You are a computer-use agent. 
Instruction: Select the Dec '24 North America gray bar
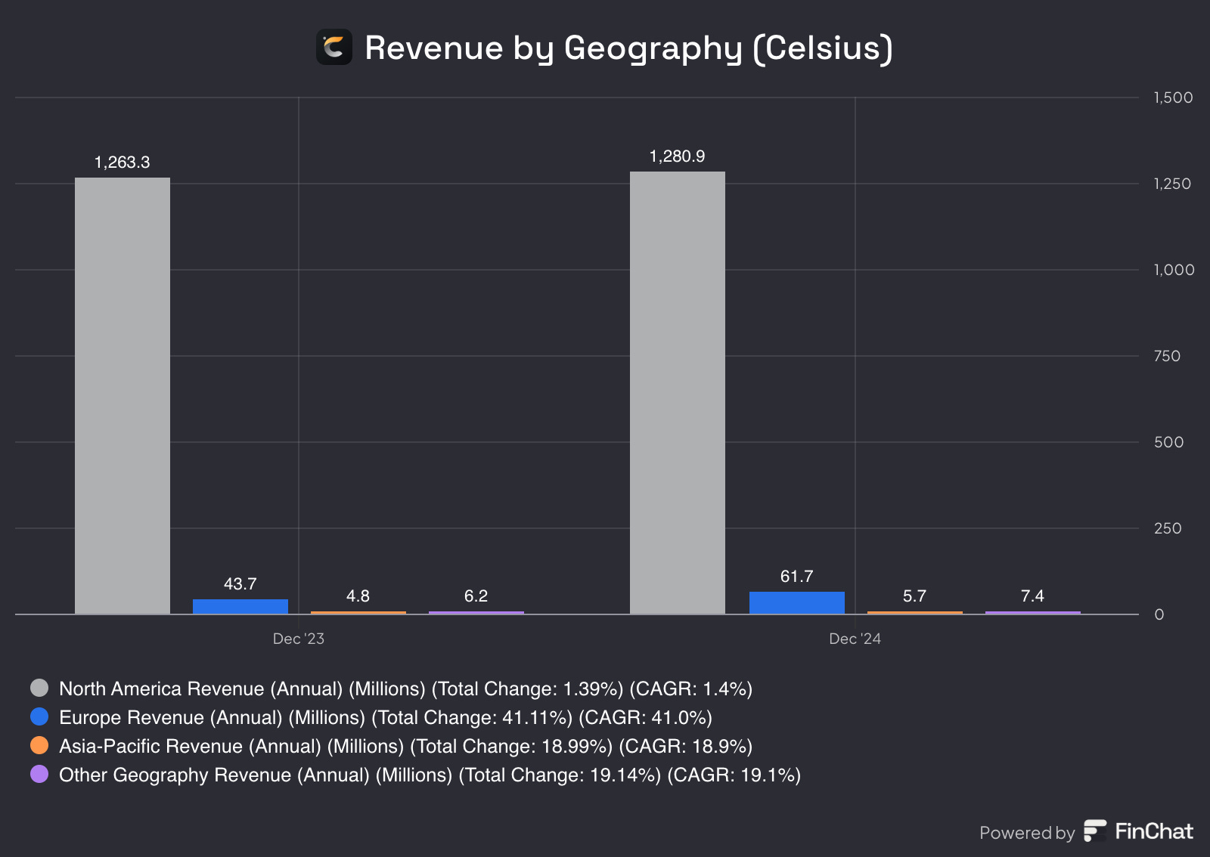point(678,393)
